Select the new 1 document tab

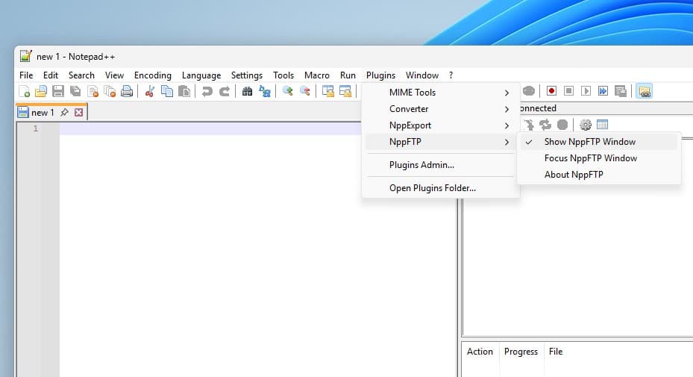[x=43, y=113]
